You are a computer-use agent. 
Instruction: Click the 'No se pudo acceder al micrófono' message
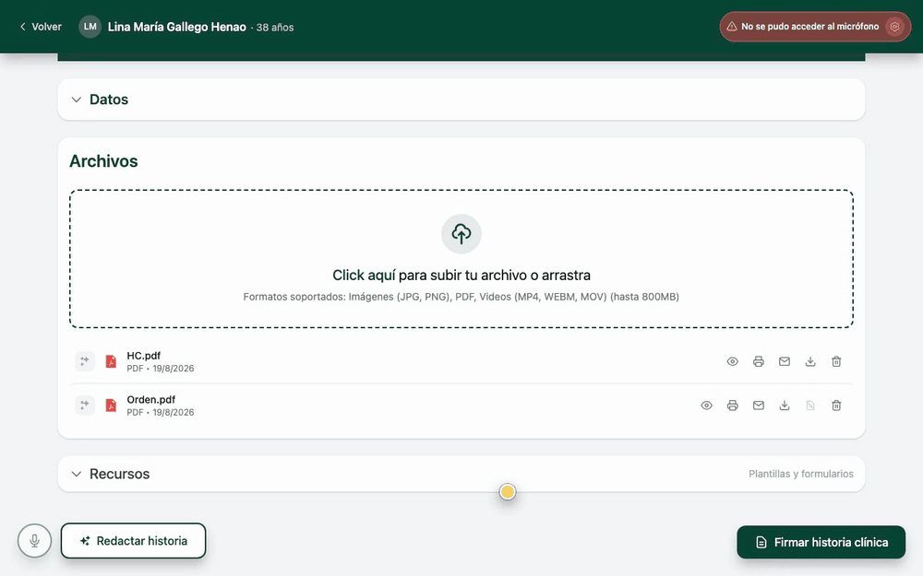pos(810,27)
